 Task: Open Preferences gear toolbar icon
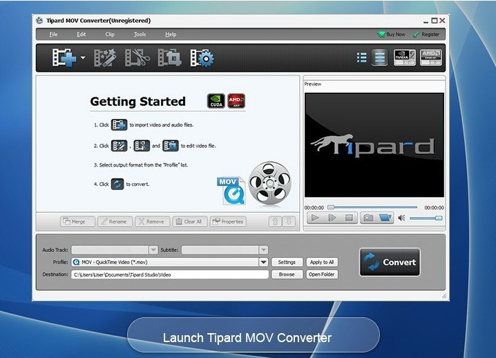(202, 57)
